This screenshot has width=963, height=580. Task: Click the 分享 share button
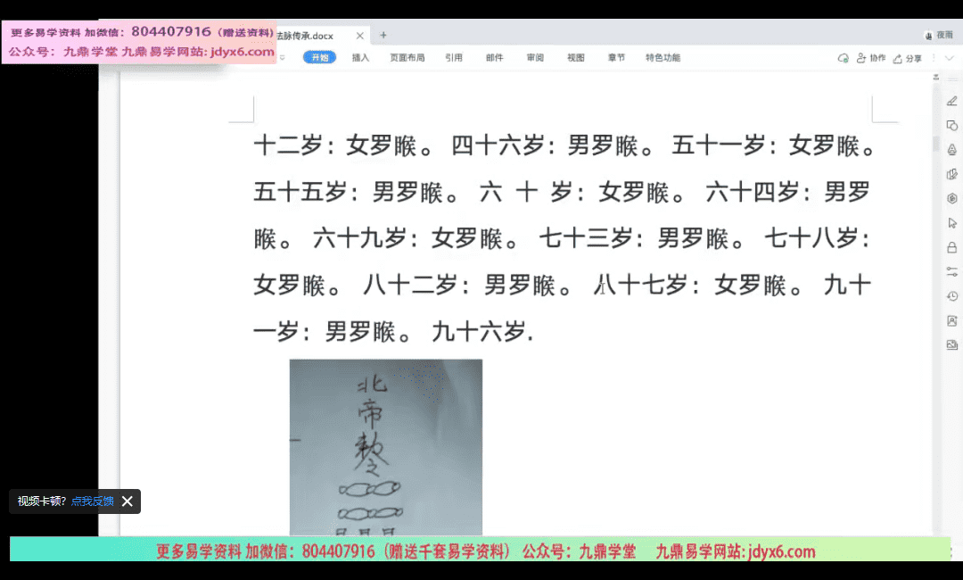click(908, 58)
